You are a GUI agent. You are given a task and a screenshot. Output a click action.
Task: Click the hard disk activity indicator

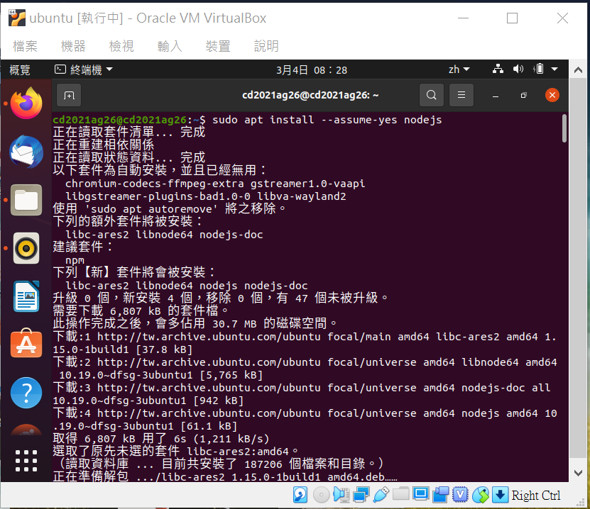300,495
